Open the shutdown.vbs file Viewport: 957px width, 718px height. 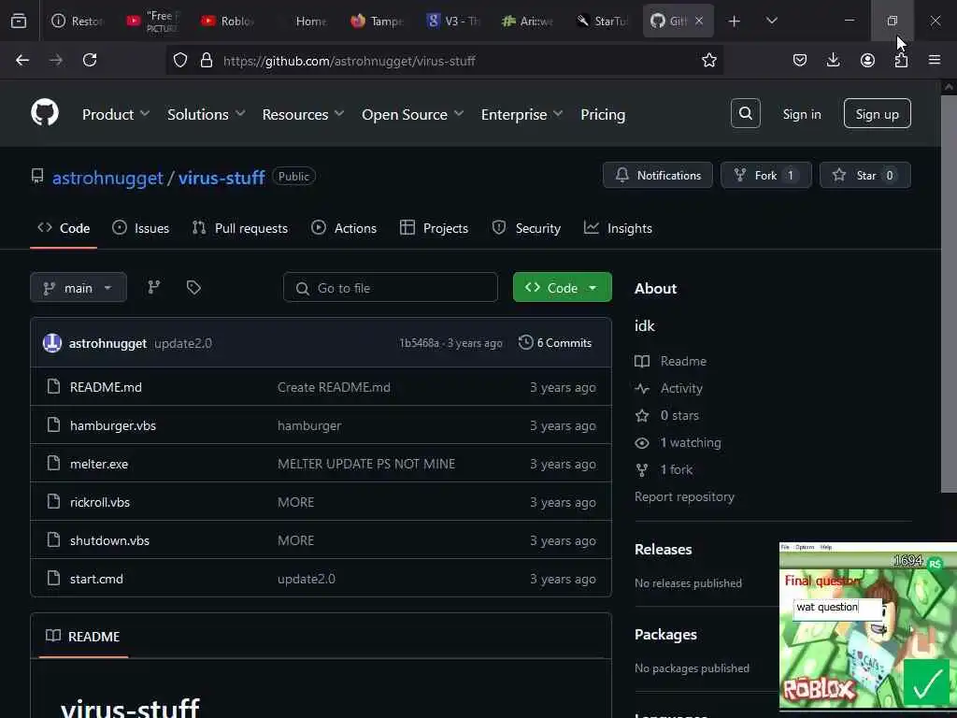point(110,540)
